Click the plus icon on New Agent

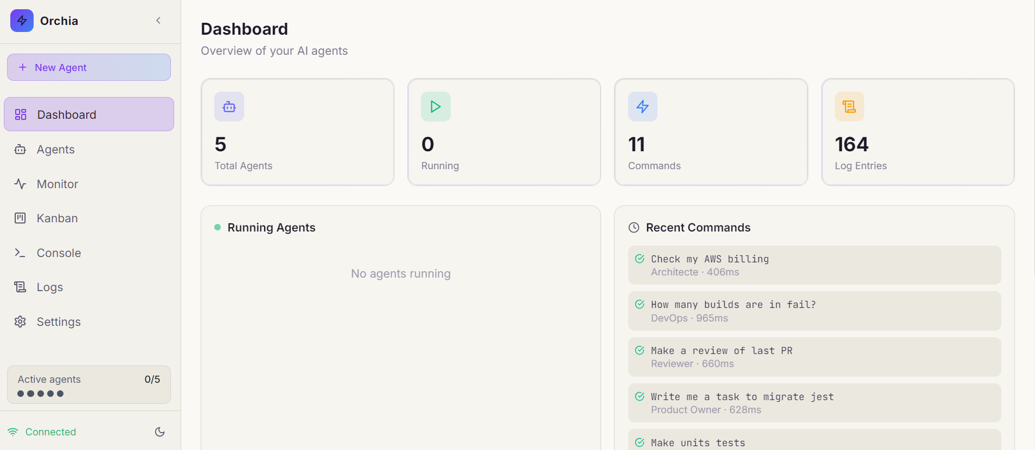23,67
